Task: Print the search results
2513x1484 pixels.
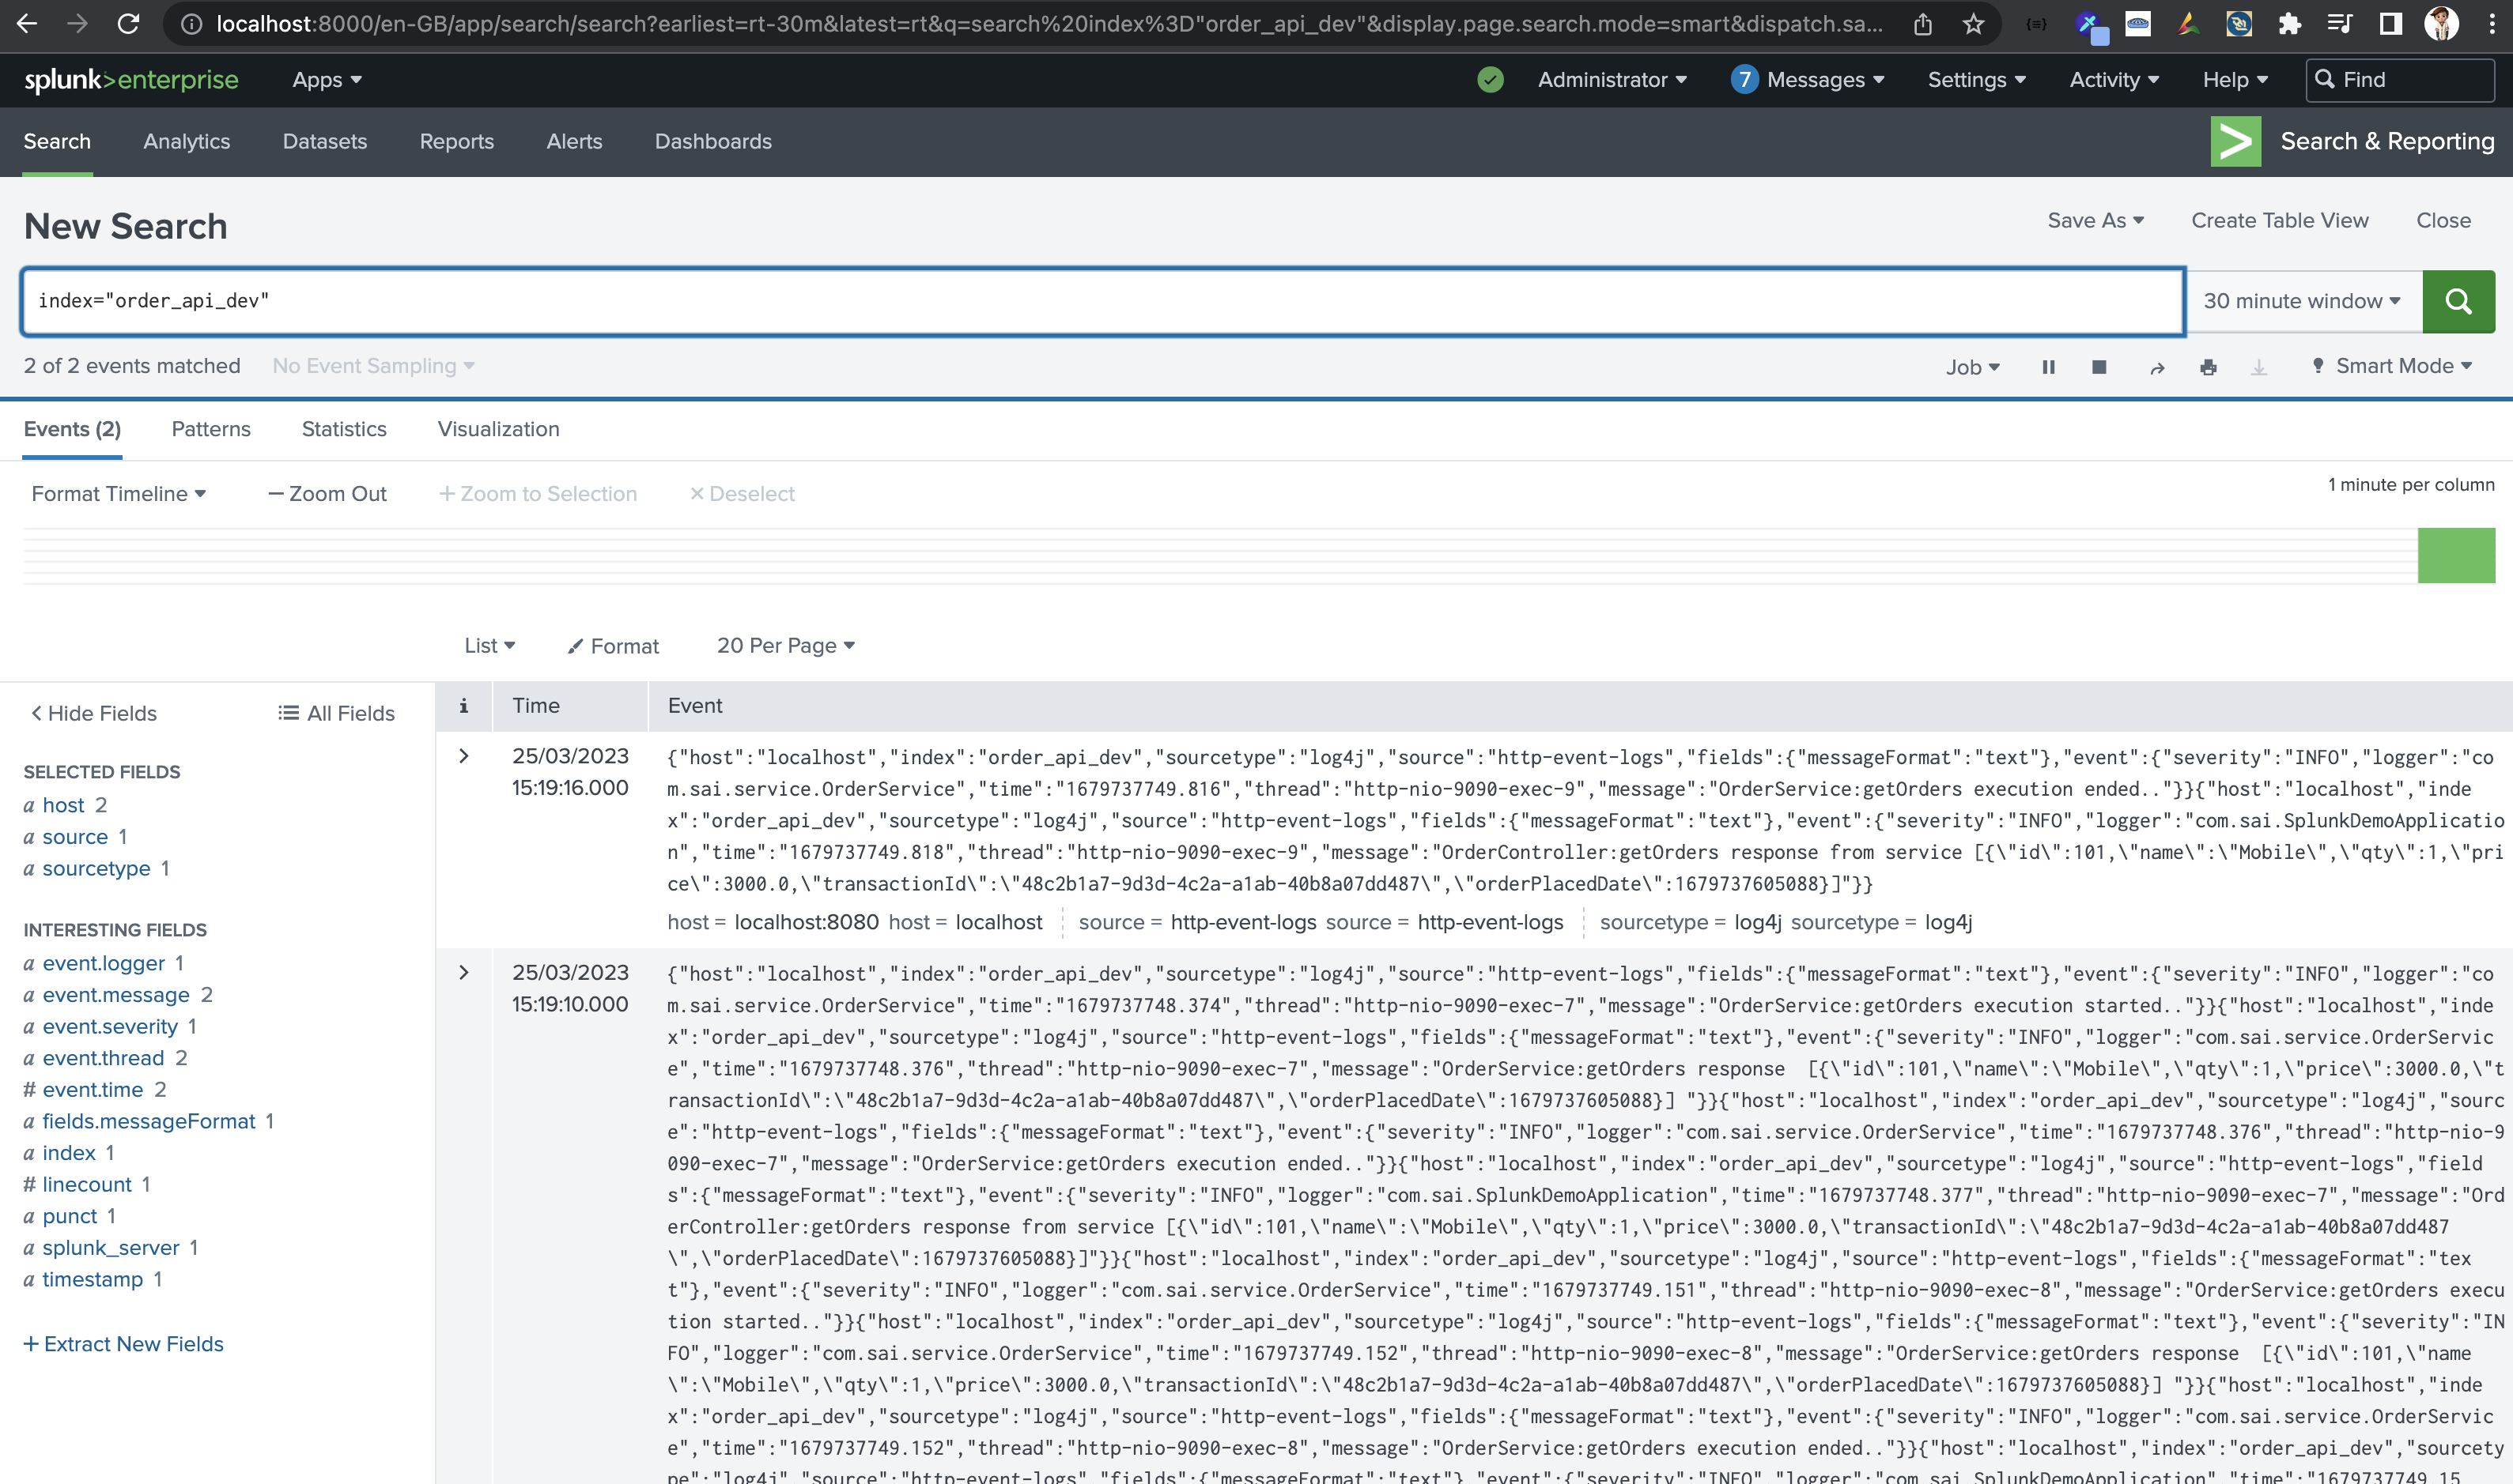Action: tap(2209, 367)
